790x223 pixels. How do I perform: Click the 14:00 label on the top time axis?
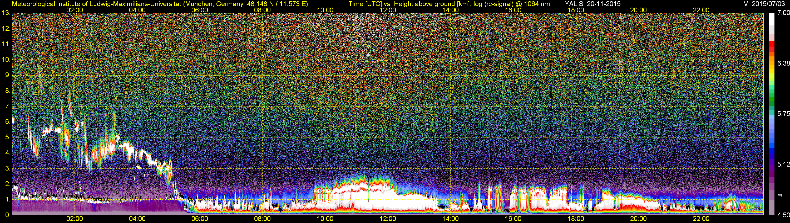(451, 10)
